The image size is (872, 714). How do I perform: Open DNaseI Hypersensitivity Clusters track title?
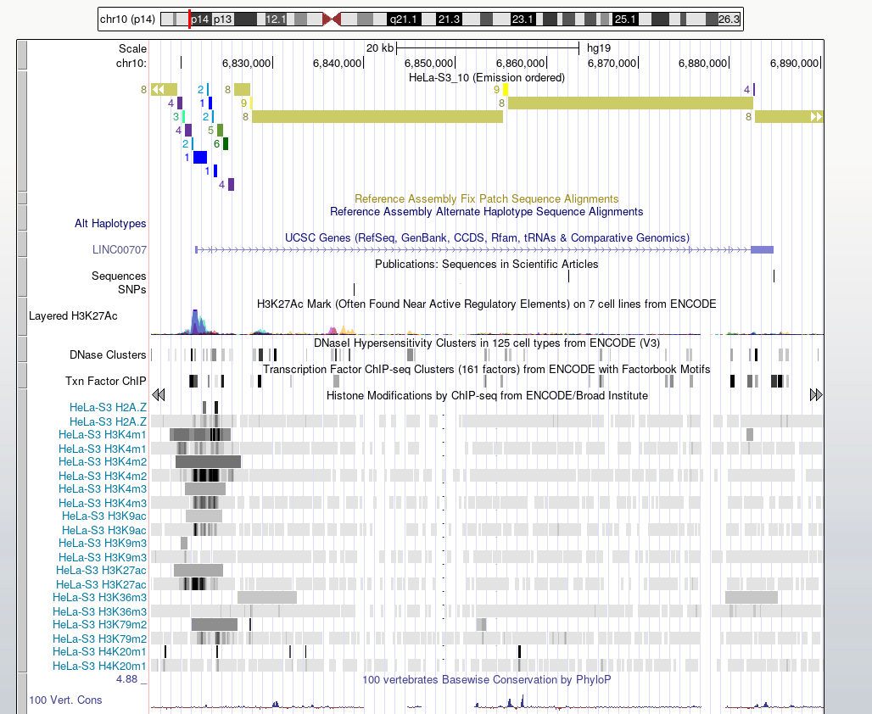tap(487, 343)
